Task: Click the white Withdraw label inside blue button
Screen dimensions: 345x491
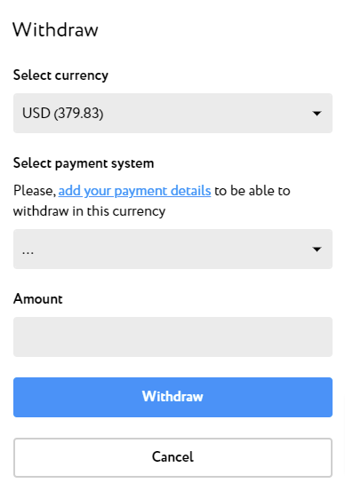Action: click(x=172, y=396)
